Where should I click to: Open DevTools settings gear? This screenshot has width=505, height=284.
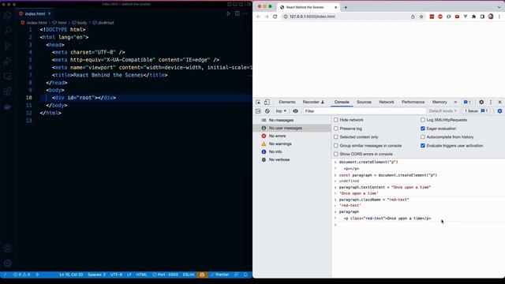tap(481, 102)
